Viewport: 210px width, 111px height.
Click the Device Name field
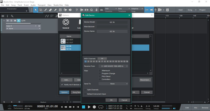pyautogui.click(x=112, y=31)
